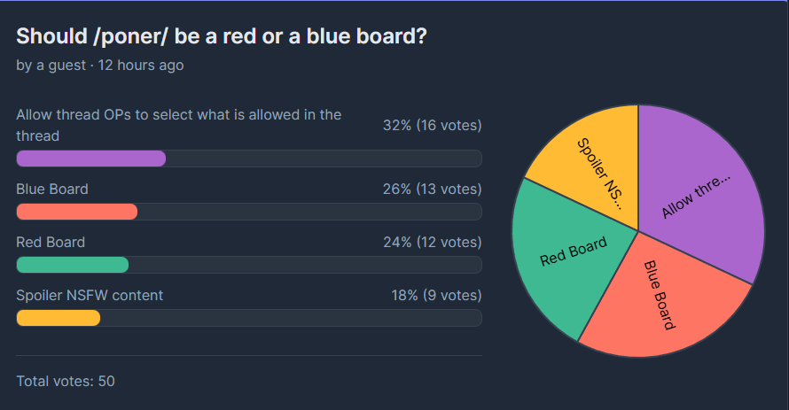The image size is (789, 410).
Task: Click the 'Total votes: 50' text
Action: [x=66, y=382]
